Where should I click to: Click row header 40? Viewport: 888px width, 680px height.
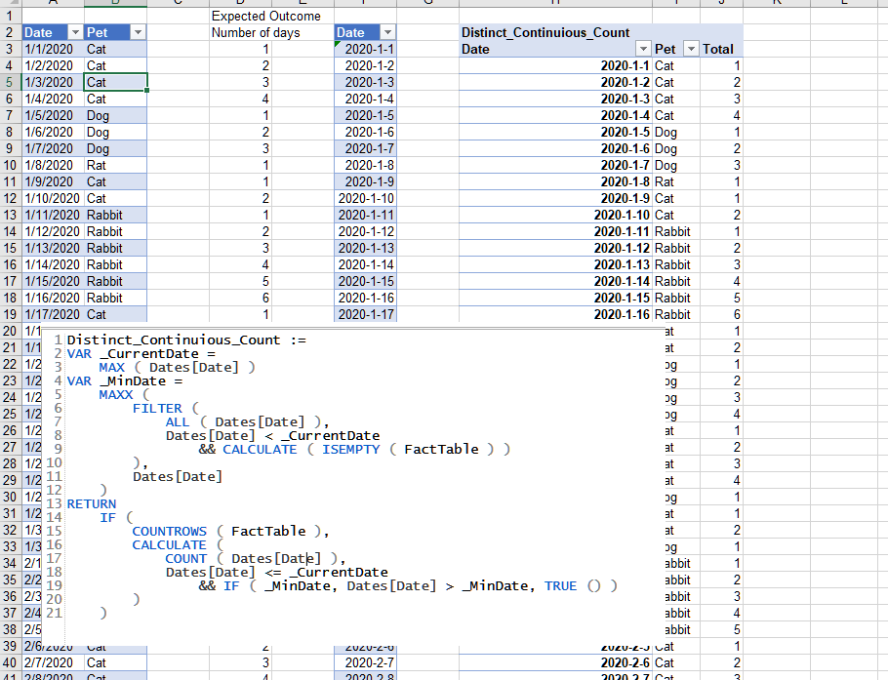point(10,662)
